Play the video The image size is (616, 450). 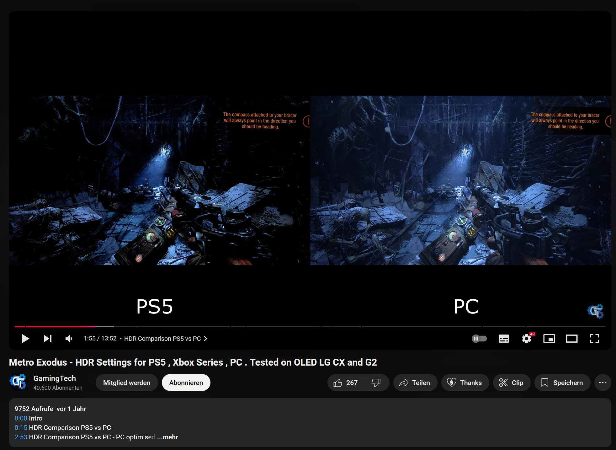click(25, 339)
